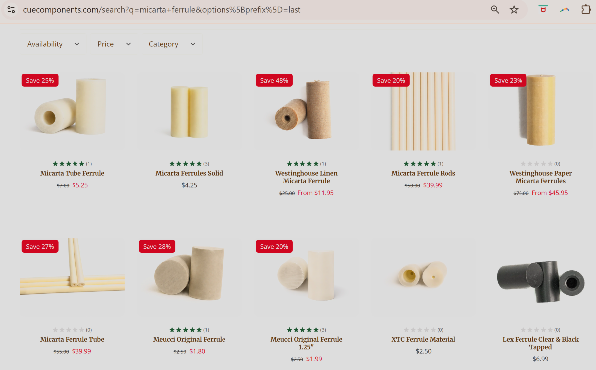The width and height of the screenshot is (596, 370).
Task: Click the URL address bar text
Action: tap(162, 10)
